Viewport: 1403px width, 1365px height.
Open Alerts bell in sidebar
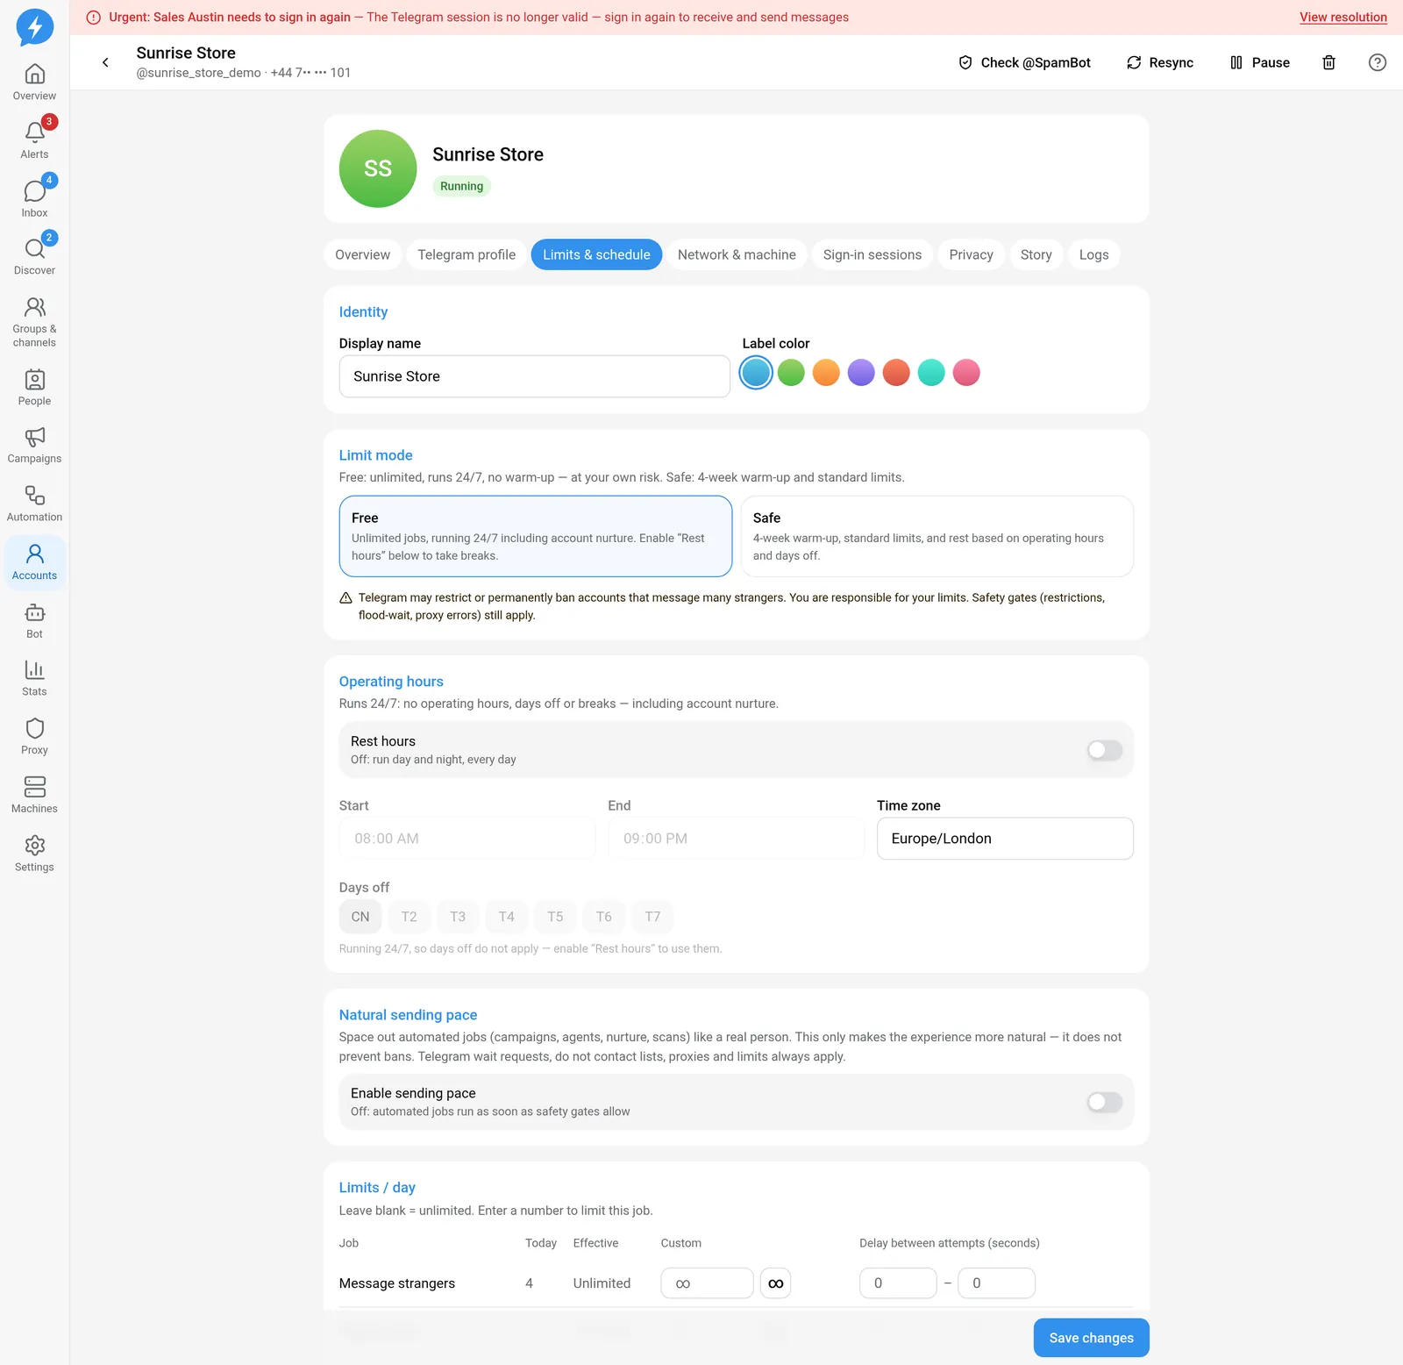click(34, 140)
